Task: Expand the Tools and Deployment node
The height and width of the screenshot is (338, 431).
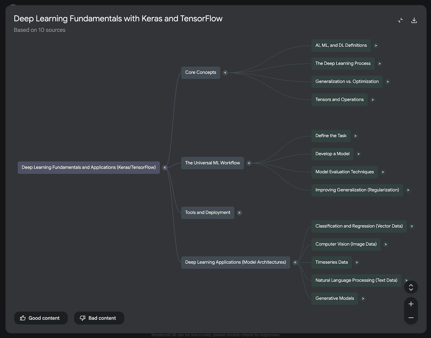Action: 239,213
